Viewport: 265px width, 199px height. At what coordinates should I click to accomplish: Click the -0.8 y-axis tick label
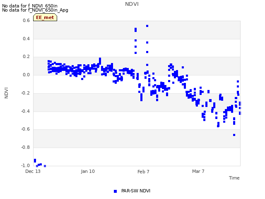coord(25,148)
